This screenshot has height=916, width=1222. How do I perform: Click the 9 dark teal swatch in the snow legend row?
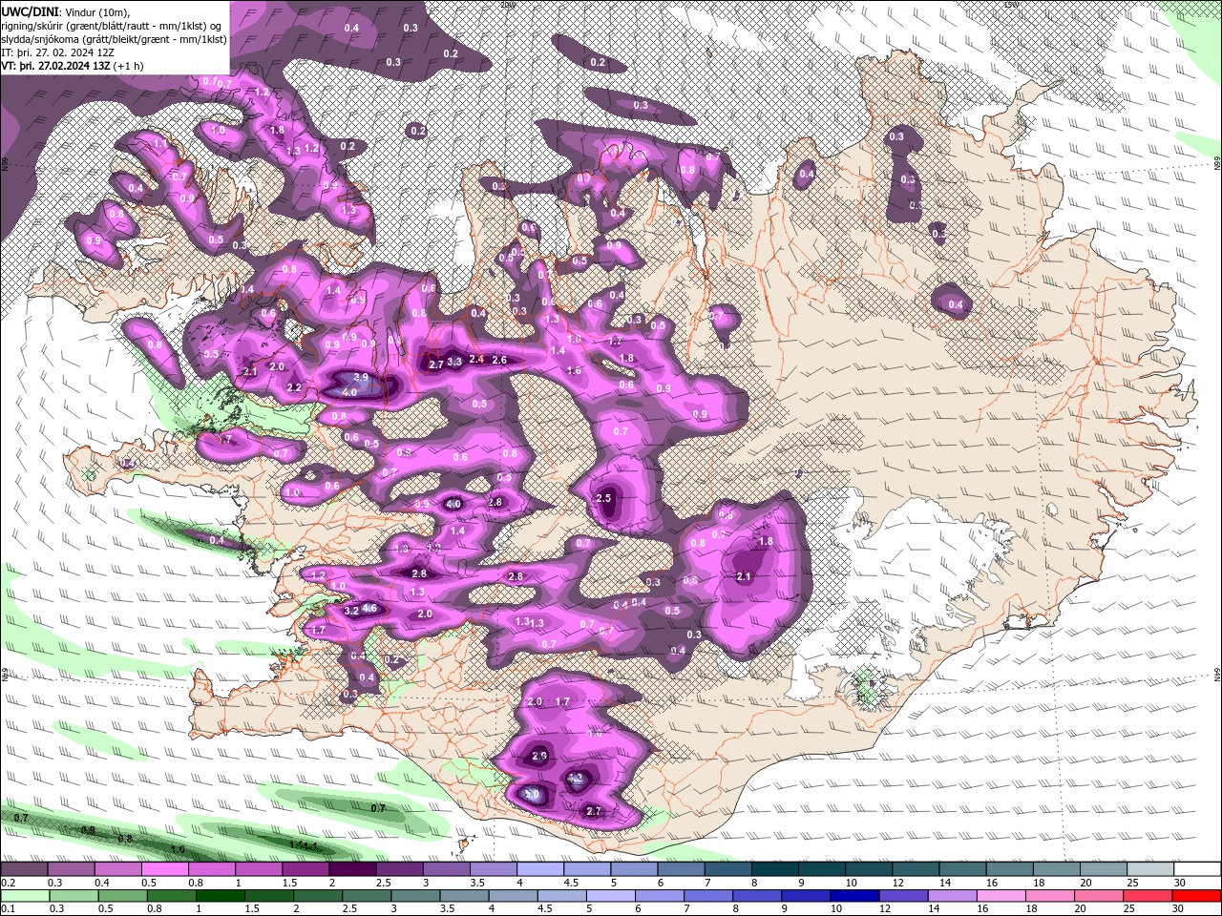(822, 869)
